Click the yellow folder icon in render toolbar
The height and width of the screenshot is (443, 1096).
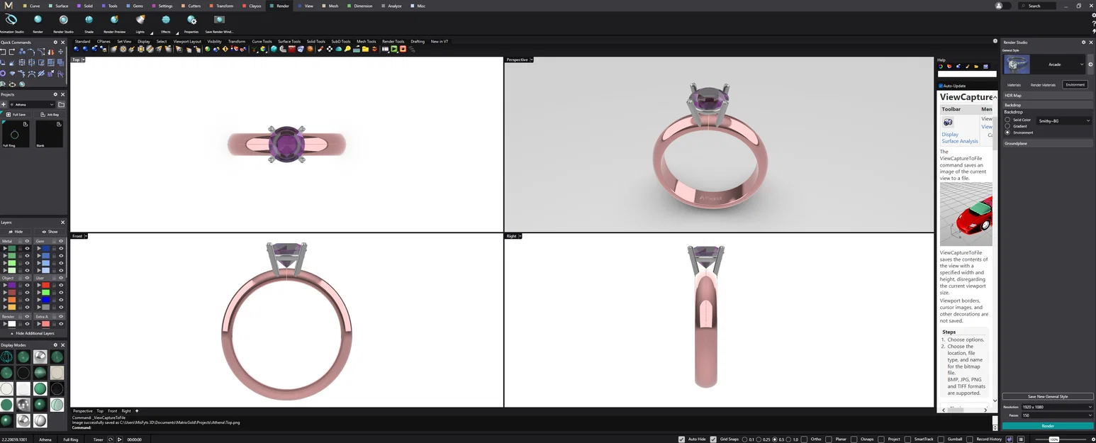tap(365, 49)
